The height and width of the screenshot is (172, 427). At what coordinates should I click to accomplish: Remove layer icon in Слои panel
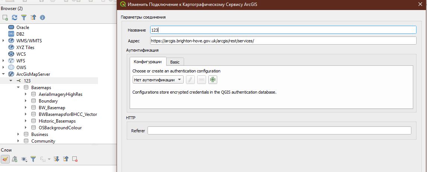coord(75,159)
